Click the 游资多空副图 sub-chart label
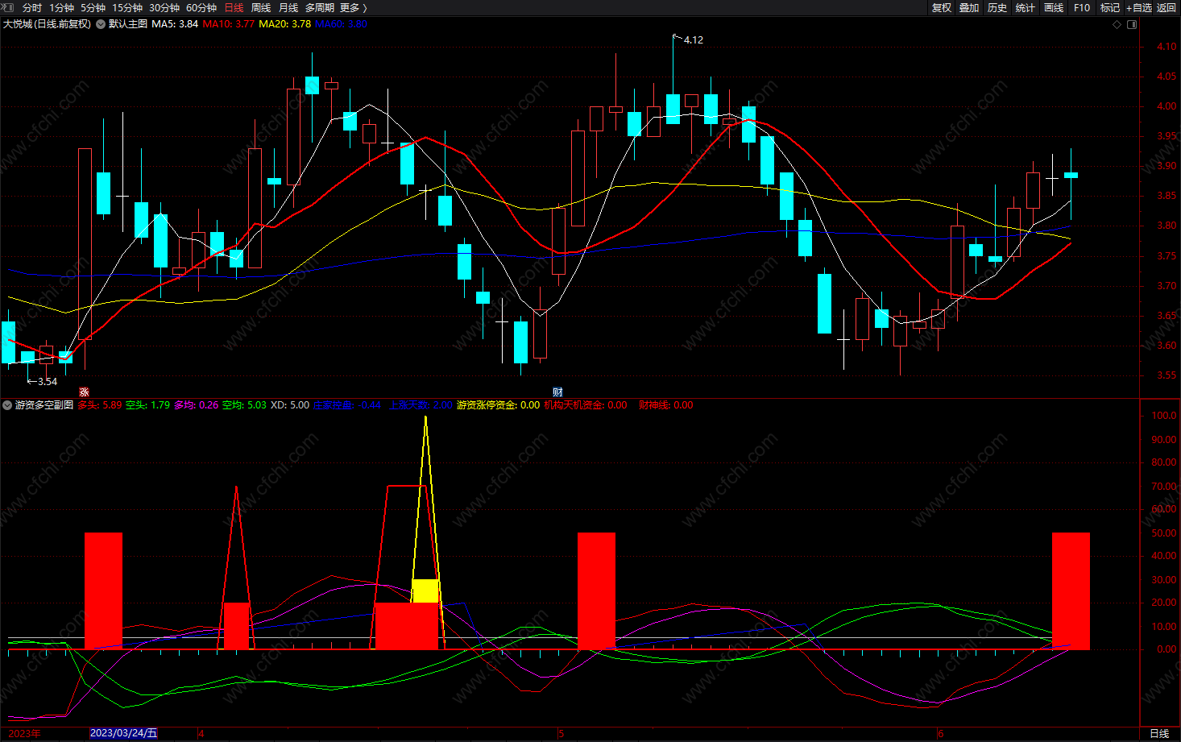 click(x=44, y=405)
